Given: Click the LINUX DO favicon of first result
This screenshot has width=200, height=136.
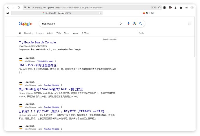Looking at the screenshot, I should tap(21, 60).
